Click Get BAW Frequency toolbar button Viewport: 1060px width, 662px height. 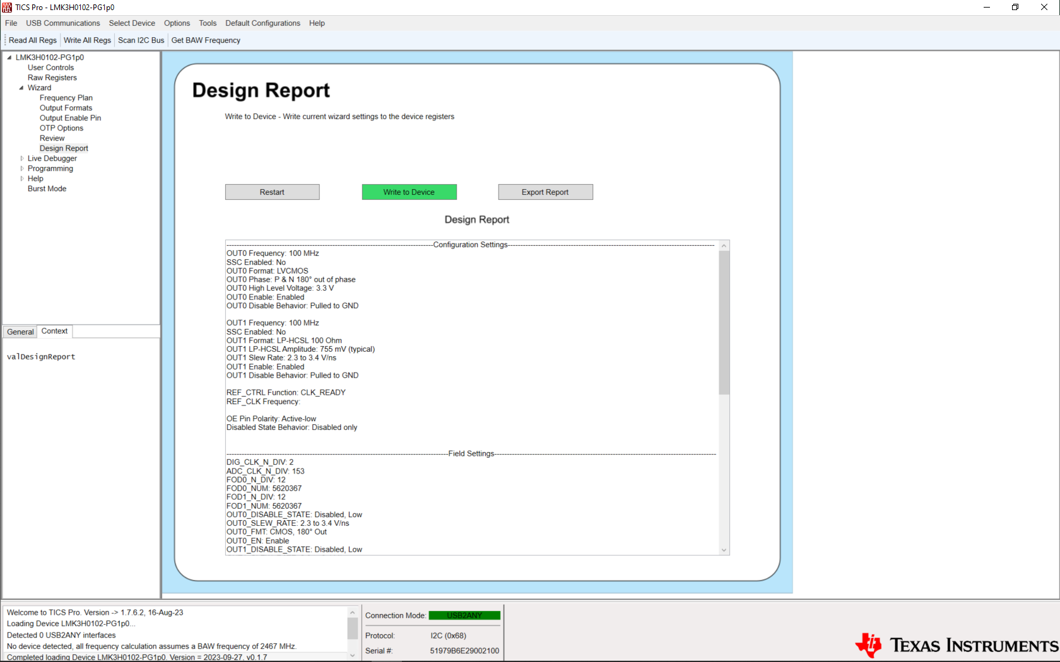(206, 40)
